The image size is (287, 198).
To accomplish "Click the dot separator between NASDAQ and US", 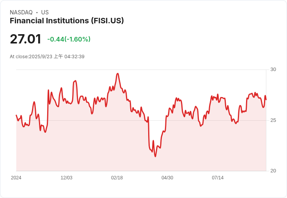I will point(37,12).
